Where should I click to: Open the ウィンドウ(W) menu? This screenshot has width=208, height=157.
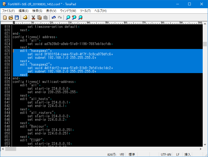pos(68,11)
